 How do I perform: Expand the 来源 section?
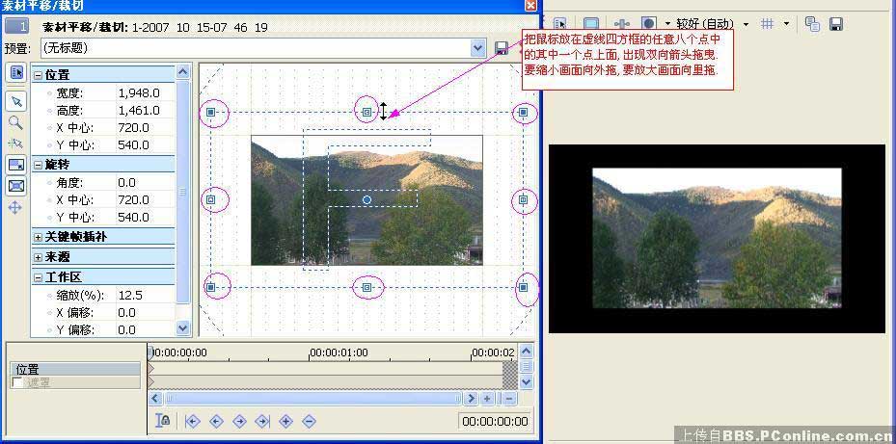coord(38,257)
